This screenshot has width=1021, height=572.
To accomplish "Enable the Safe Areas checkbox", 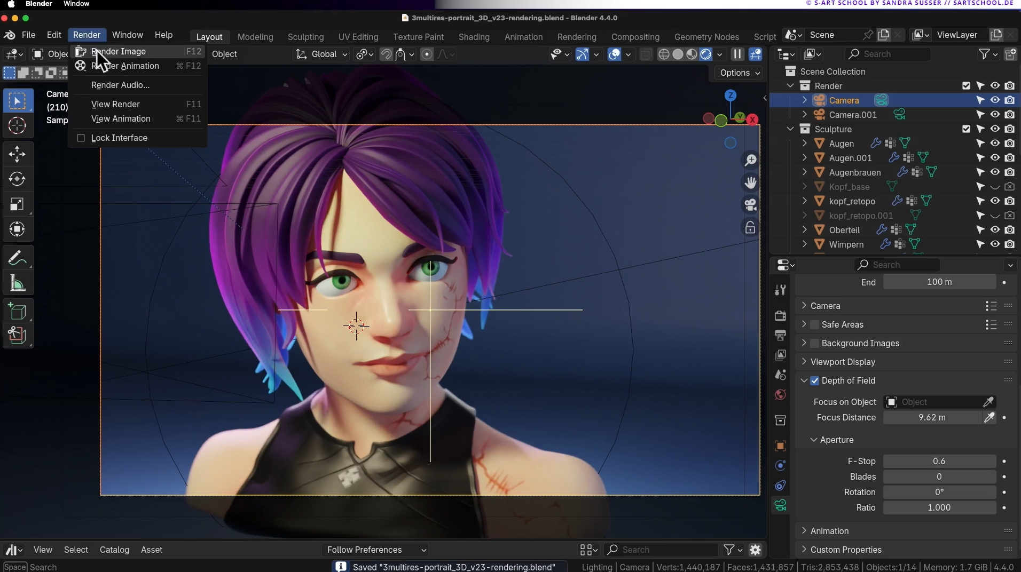I will [815, 324].
